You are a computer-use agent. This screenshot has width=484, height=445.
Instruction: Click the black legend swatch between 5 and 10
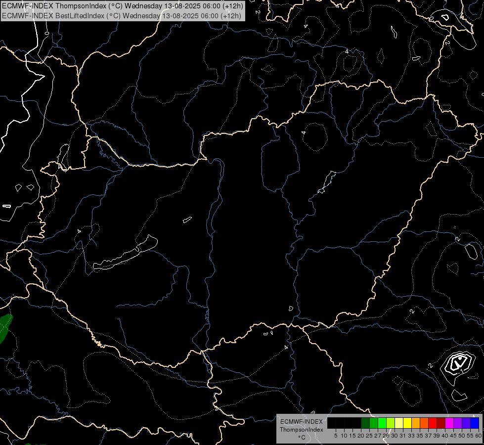(340, 423)
